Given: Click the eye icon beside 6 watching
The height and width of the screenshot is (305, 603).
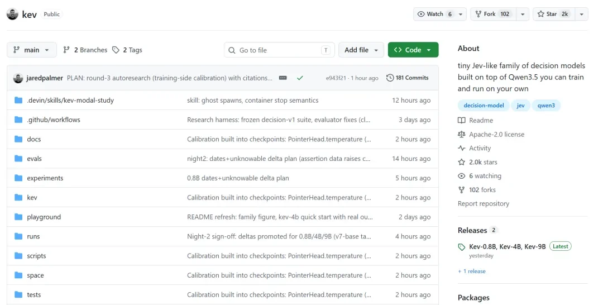Looking at the screenshot, I should coord(462,176).
